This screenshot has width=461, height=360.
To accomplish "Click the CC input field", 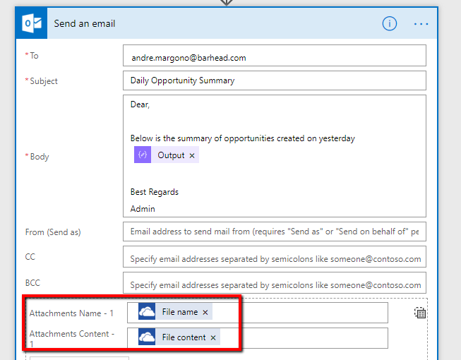I will 274,258.
